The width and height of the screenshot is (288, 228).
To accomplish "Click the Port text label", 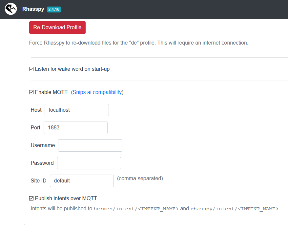I will [35, 128].
